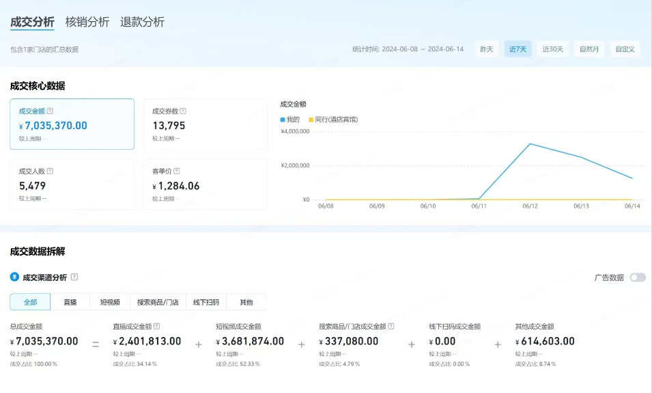Click the blue yen icon beside 成交渠道分析

(14, 277)
